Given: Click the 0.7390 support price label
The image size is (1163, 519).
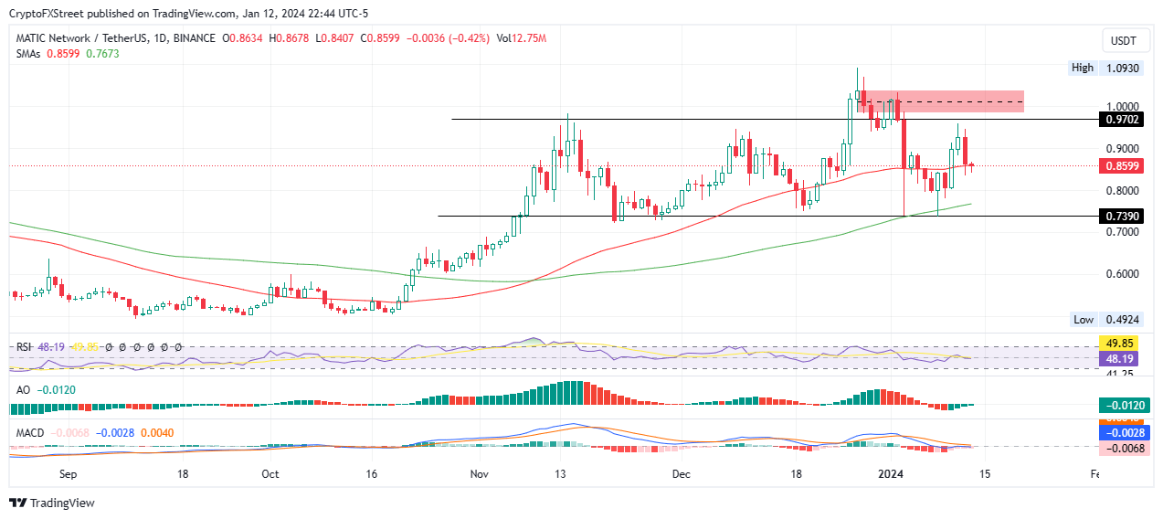Looking at the screenshot, I should click(x=1122, y=216).
